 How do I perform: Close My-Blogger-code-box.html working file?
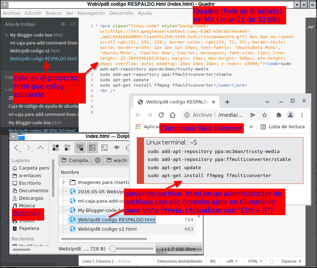click(x=6, y=36)
